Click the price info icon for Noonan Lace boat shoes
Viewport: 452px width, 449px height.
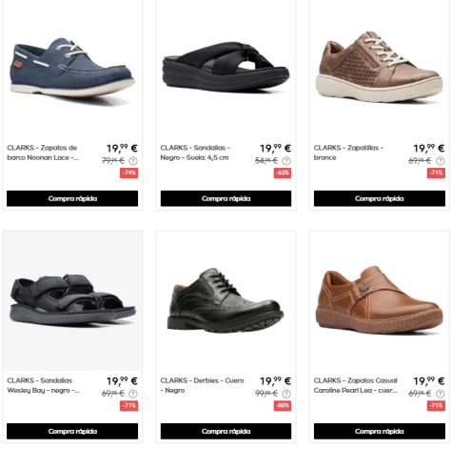(133, 161)
